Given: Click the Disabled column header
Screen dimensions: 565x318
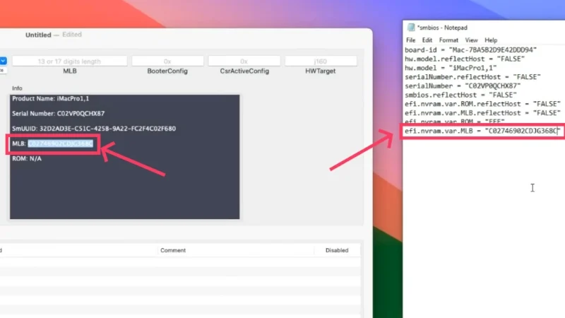Looking at the screenshot, I should tap(337, 250).
